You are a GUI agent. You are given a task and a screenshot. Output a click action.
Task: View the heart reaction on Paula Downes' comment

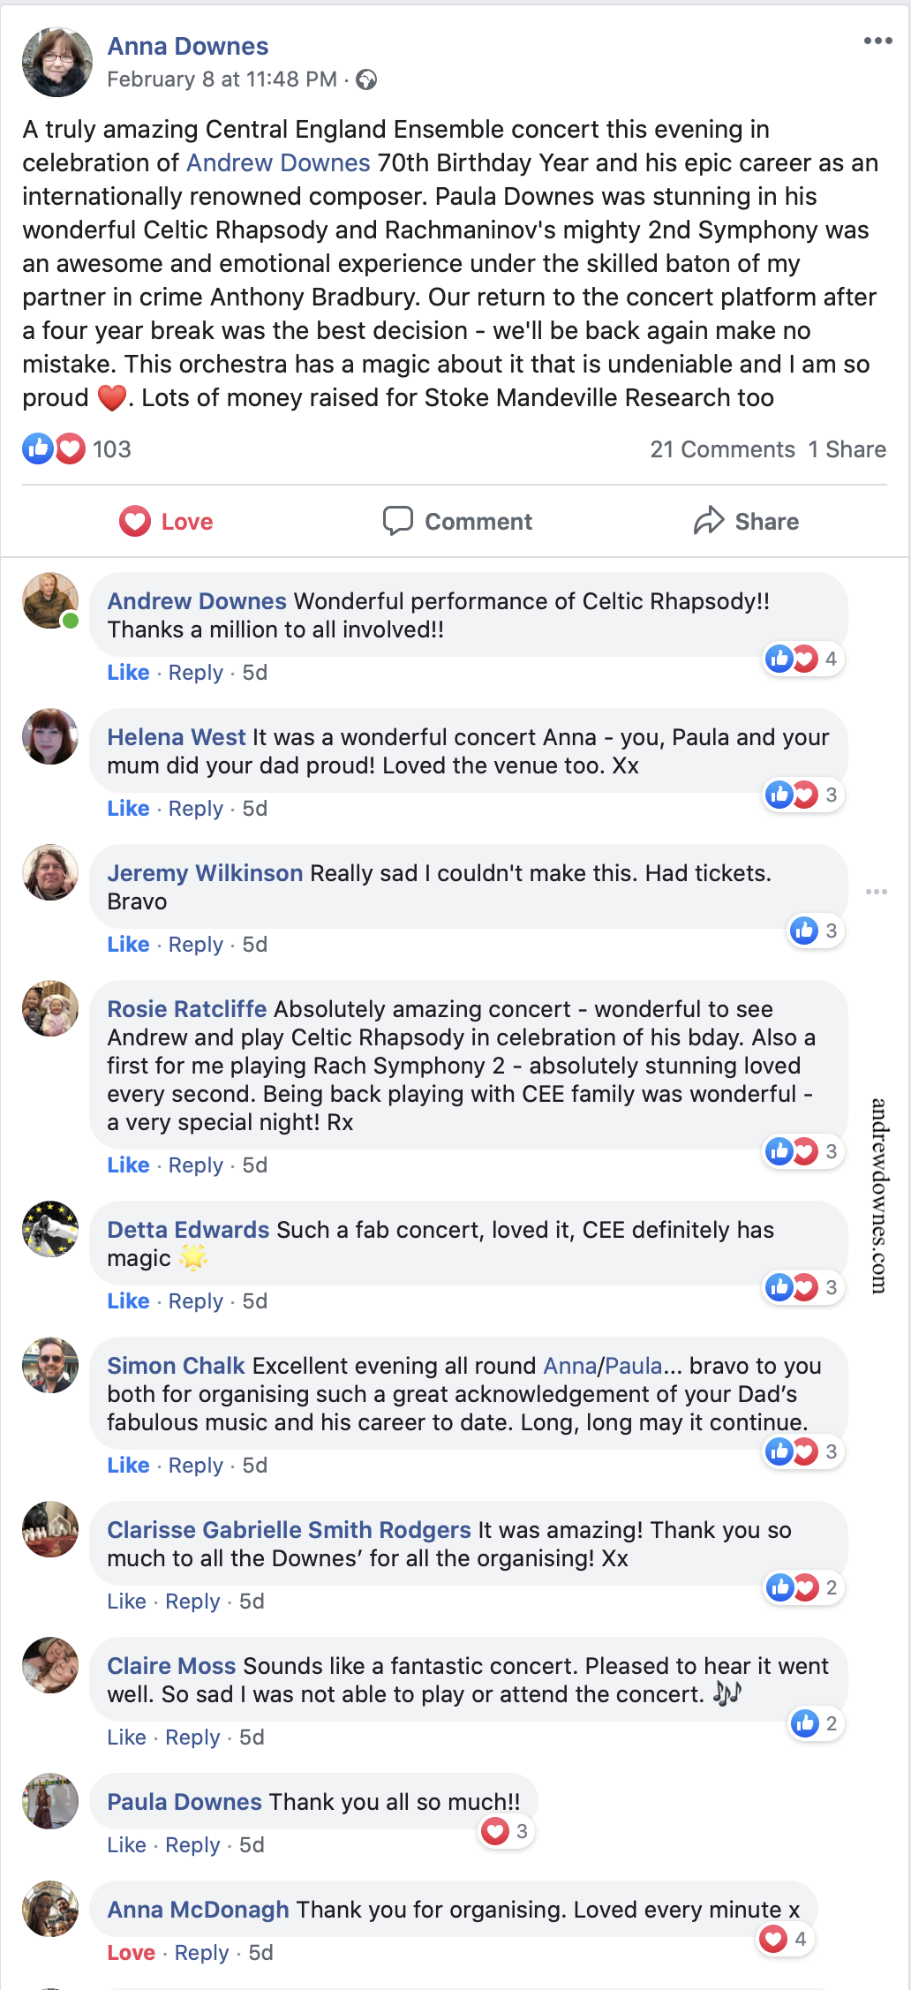tap(506, 1831)
